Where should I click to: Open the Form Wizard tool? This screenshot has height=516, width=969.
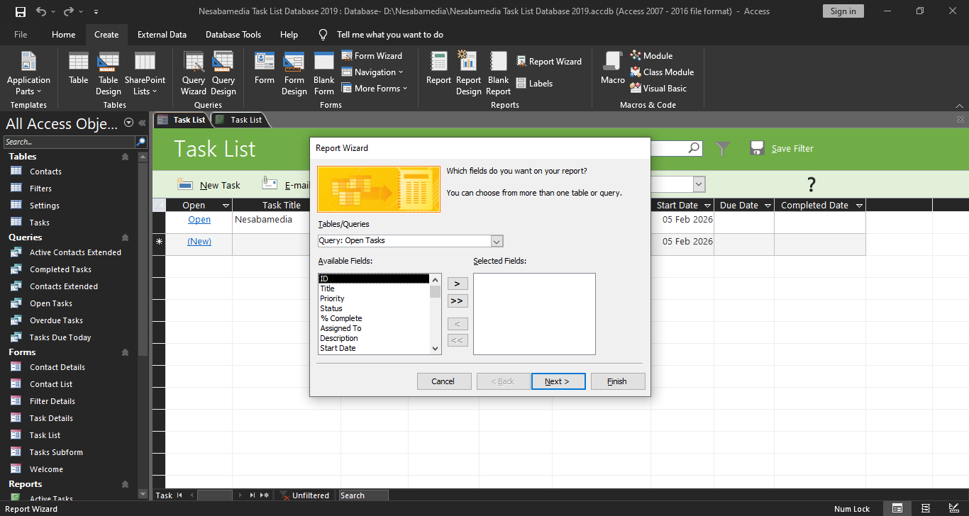(372, 55)
